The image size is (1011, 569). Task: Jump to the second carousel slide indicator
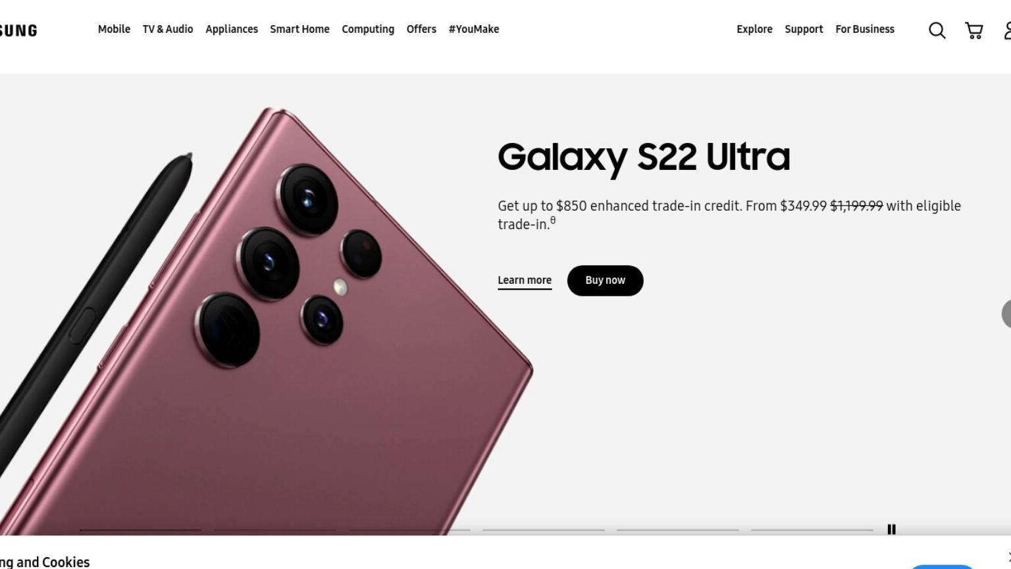(275, 529)
